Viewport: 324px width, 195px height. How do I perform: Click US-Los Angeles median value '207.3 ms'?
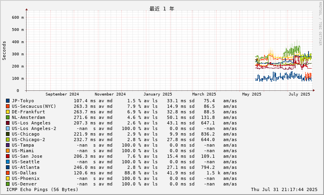point(85,123)
